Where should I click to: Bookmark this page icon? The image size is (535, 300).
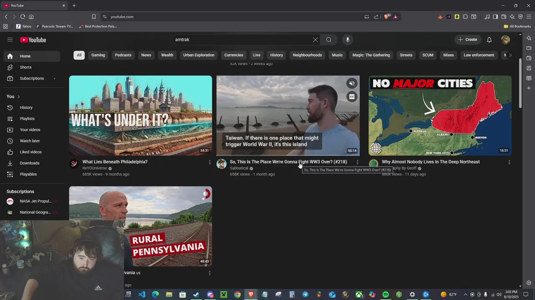(94, 17)
